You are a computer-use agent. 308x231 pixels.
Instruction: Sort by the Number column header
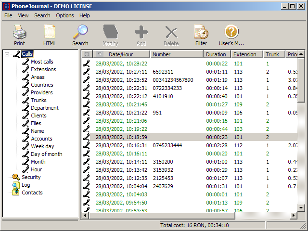tap(177, 54)
